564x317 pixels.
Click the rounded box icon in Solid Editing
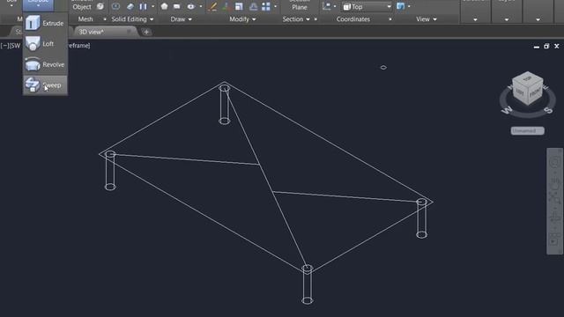point(115,6)
